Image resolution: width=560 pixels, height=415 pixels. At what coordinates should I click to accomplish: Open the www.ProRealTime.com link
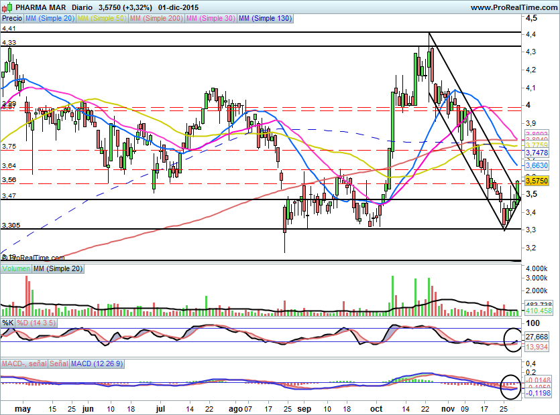click(x=513, y=7)
